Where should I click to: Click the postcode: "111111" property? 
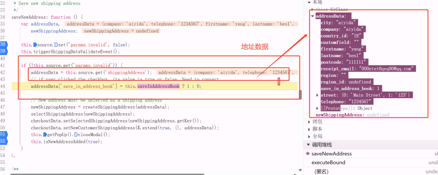[x=345, y=62]
